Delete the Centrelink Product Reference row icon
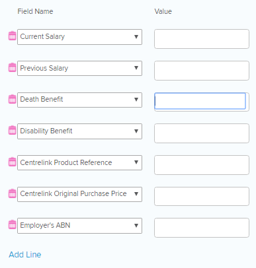This screenshot has width=256, height=268. (x=13, y=162)
